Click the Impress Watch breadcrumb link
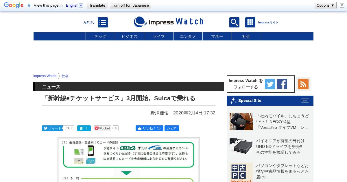This screenshot has height=182, width=347. point(45,76)
